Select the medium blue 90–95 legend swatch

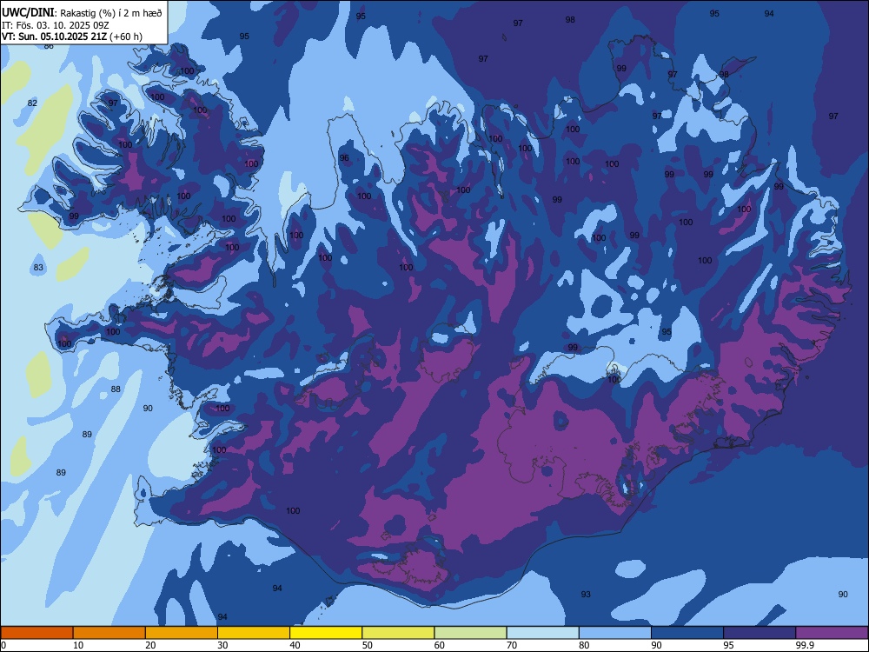687,633
